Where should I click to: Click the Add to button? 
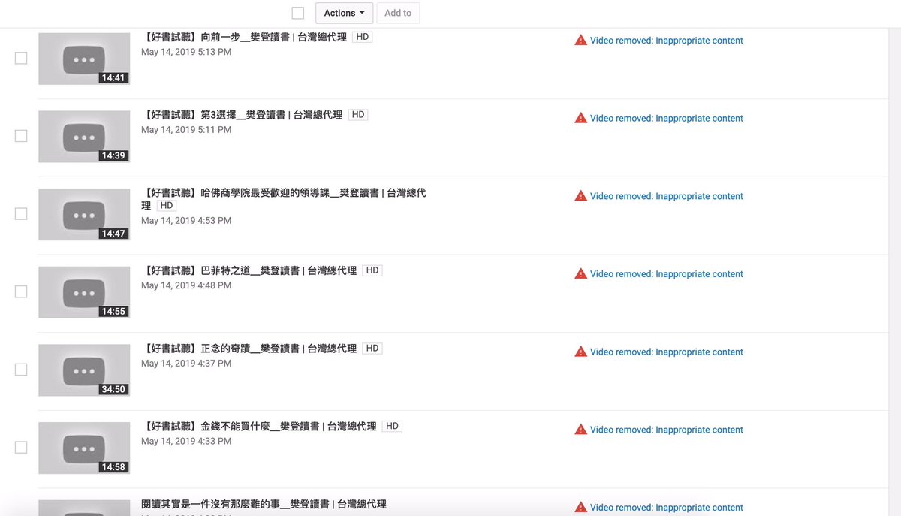(x=398, y=13)
